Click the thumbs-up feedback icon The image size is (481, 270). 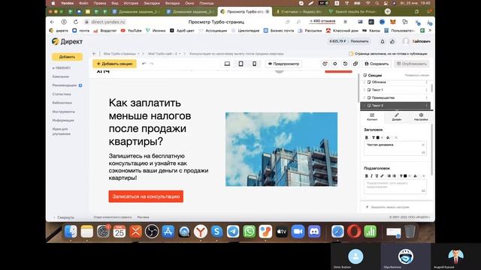point(392,41)
